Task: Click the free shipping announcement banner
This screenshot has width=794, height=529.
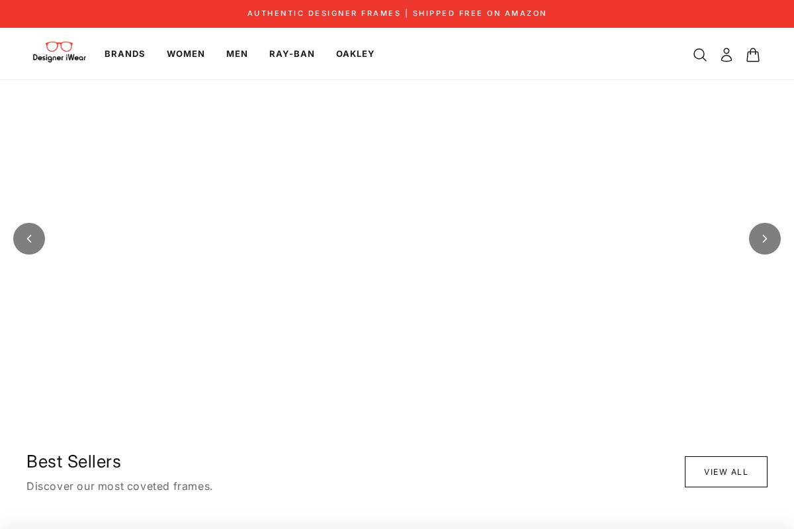Action: pyautogui.click(x=397, y=13)
